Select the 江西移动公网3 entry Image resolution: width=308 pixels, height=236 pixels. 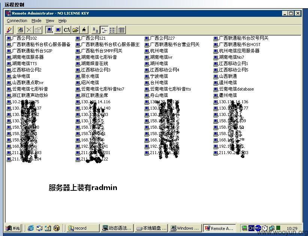(x=93, y=70)
